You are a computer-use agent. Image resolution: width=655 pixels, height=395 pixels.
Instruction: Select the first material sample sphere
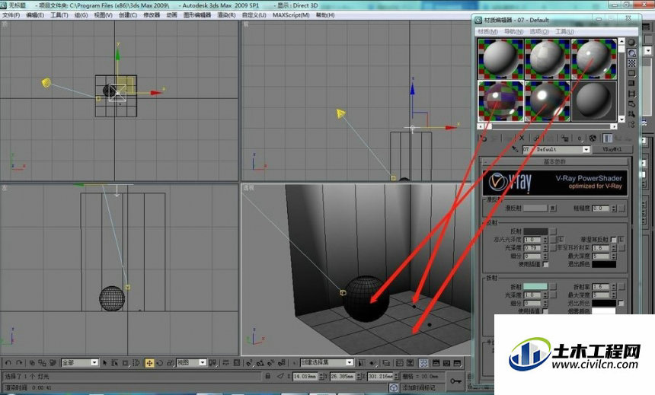500,59
